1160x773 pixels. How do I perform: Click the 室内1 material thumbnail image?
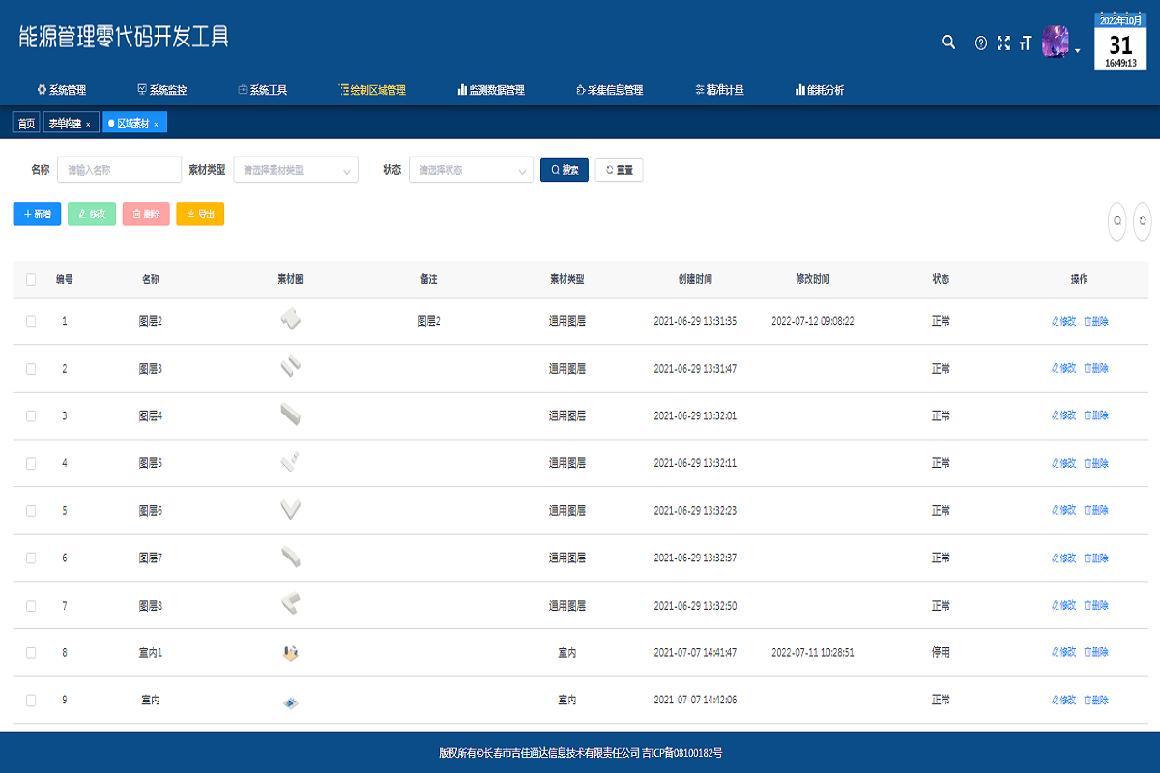[290, 653]
